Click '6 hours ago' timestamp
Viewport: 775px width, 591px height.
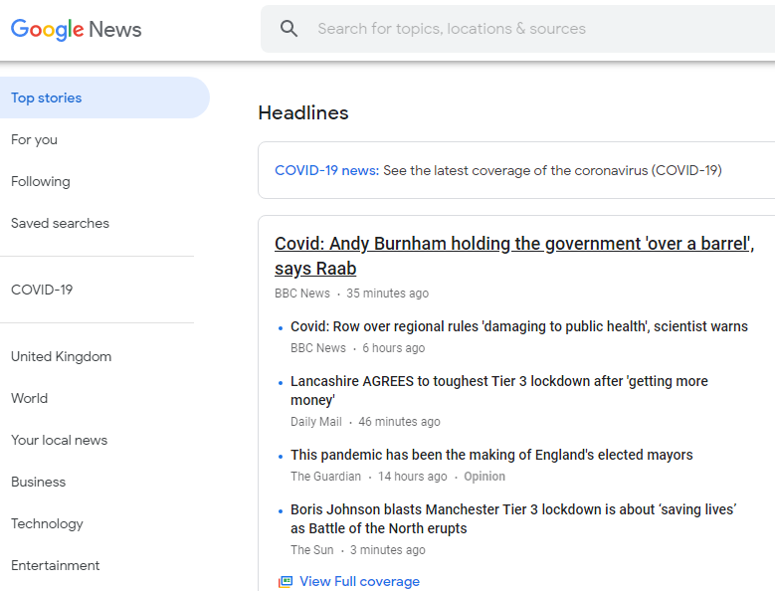coord(393,348)
